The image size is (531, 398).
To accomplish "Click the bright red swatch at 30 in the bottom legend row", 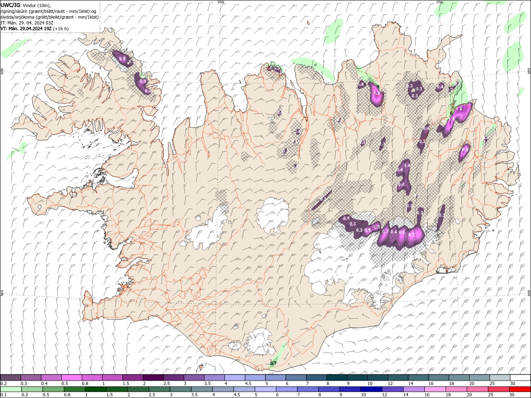I will 520,389.
